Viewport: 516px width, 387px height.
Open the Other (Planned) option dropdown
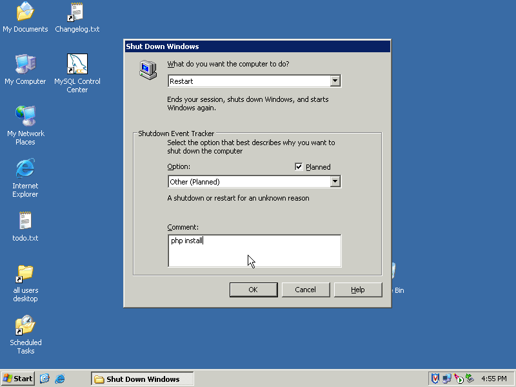pyautogui.click(x=335, y=182)
